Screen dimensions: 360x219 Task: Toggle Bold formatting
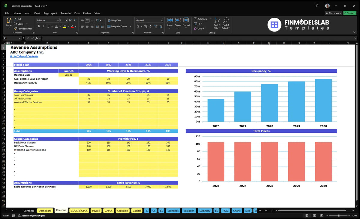(x=39, y=26)
